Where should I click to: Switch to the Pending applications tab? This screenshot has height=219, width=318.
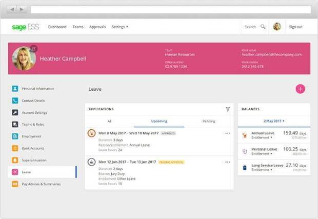(209, 121)
